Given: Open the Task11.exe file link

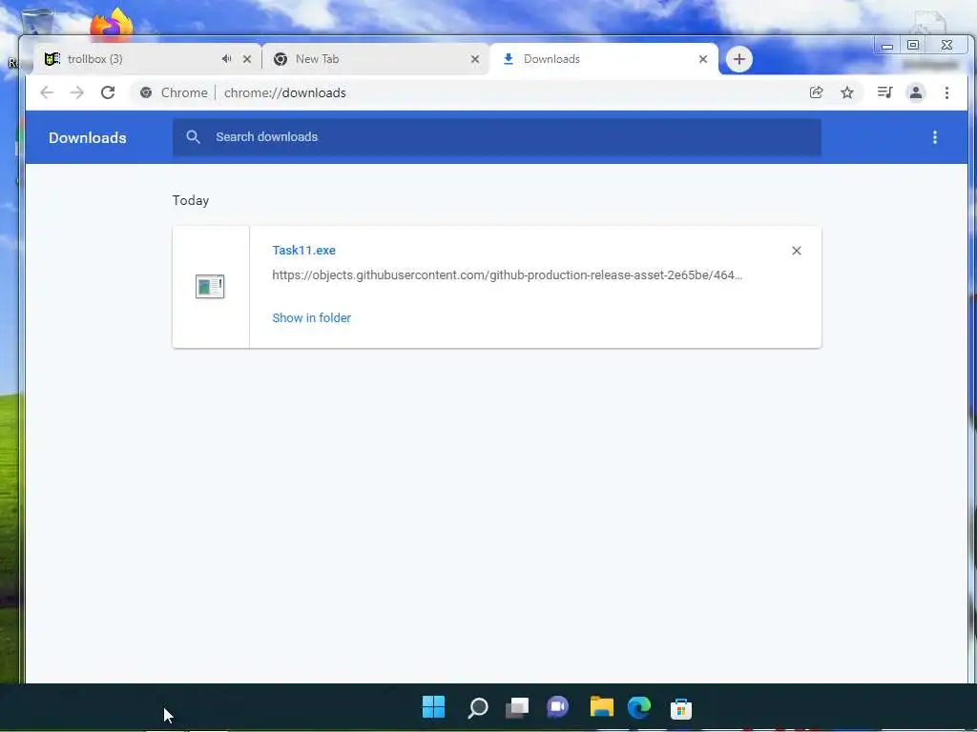Looking at the screenshot, I should (x=304, y=251).
